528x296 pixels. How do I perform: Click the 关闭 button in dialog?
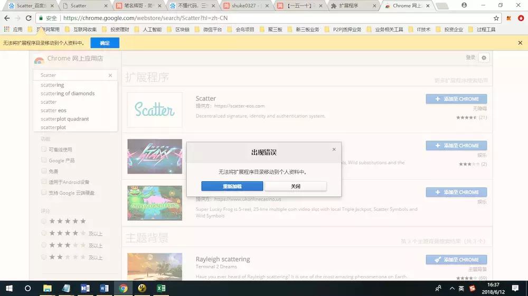(x=295, y=186)
